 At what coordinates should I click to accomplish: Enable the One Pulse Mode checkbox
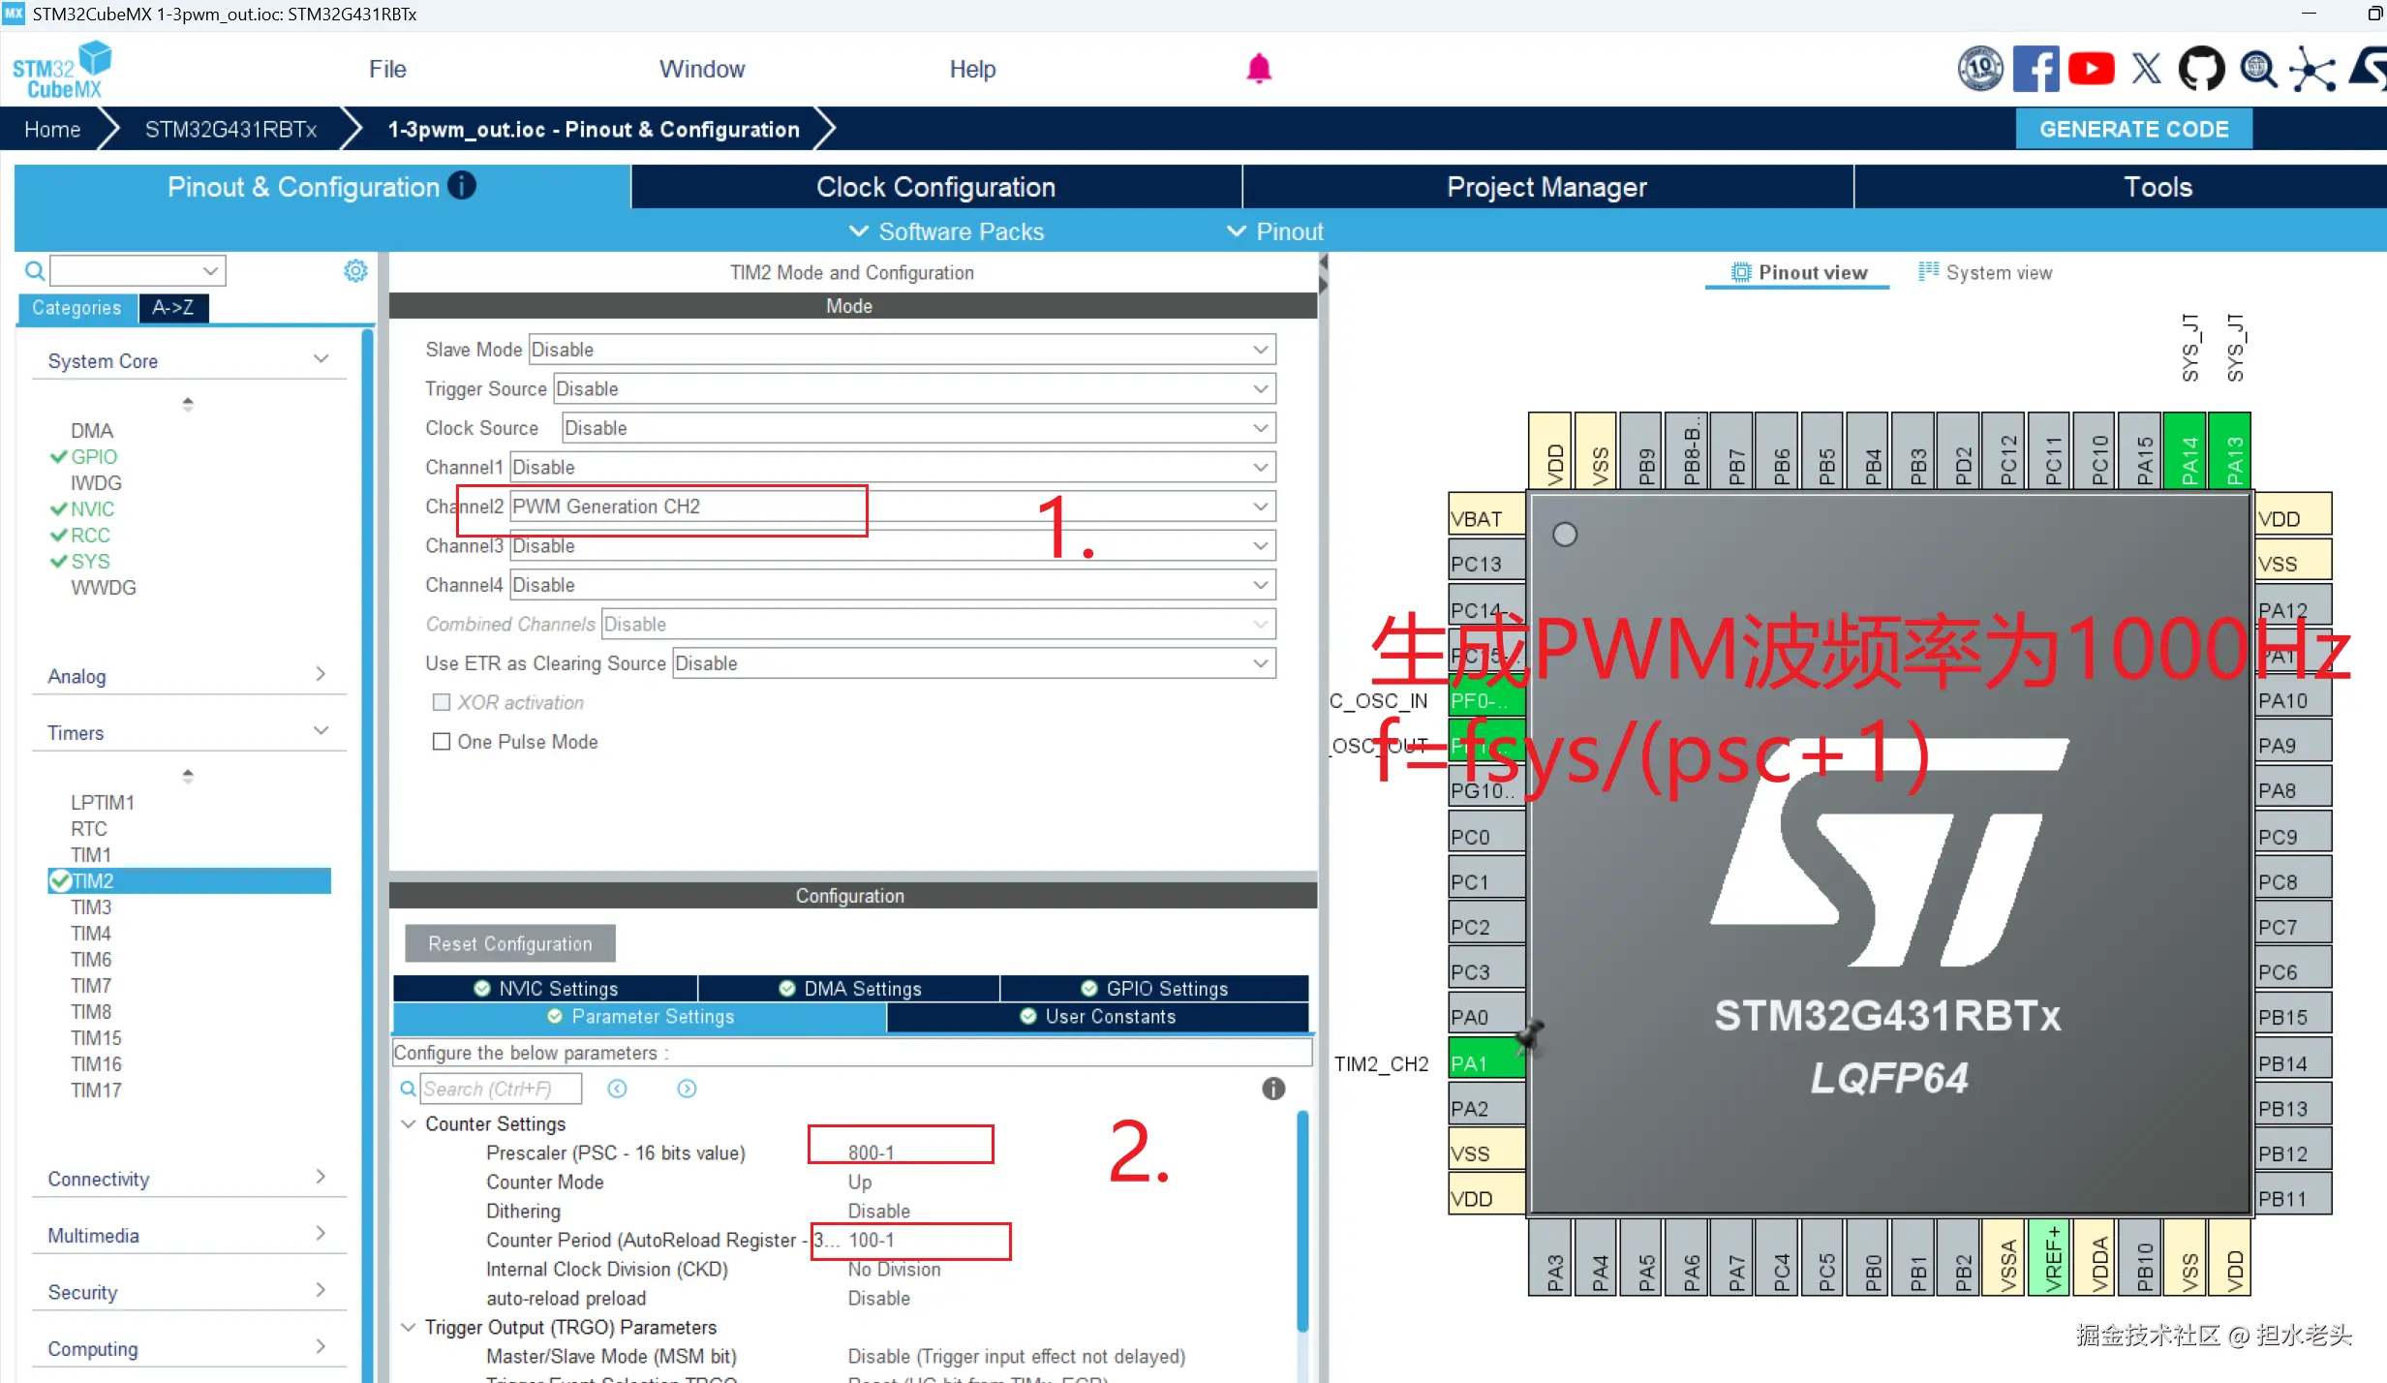click(442, 741)
